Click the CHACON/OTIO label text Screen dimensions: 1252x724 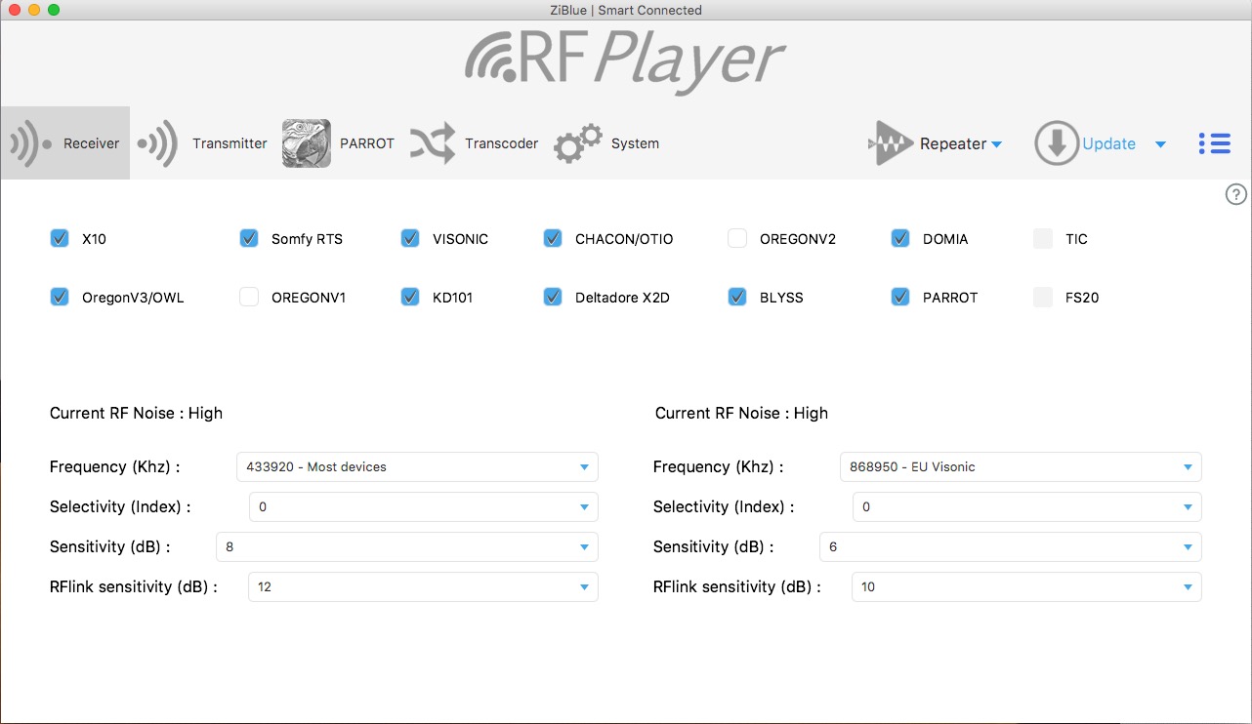(624, 239)
